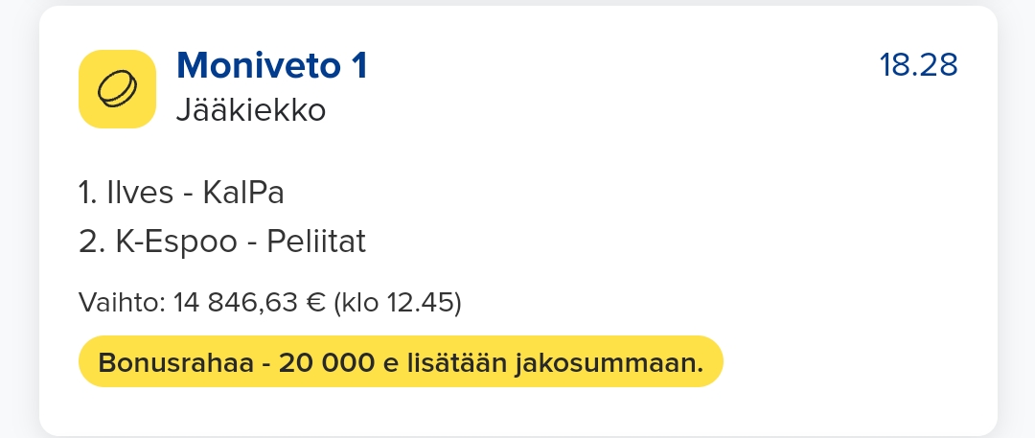The image size is (1035, 438).
Task: Select the Jääkiekko sport label
Action: (251, 111)
